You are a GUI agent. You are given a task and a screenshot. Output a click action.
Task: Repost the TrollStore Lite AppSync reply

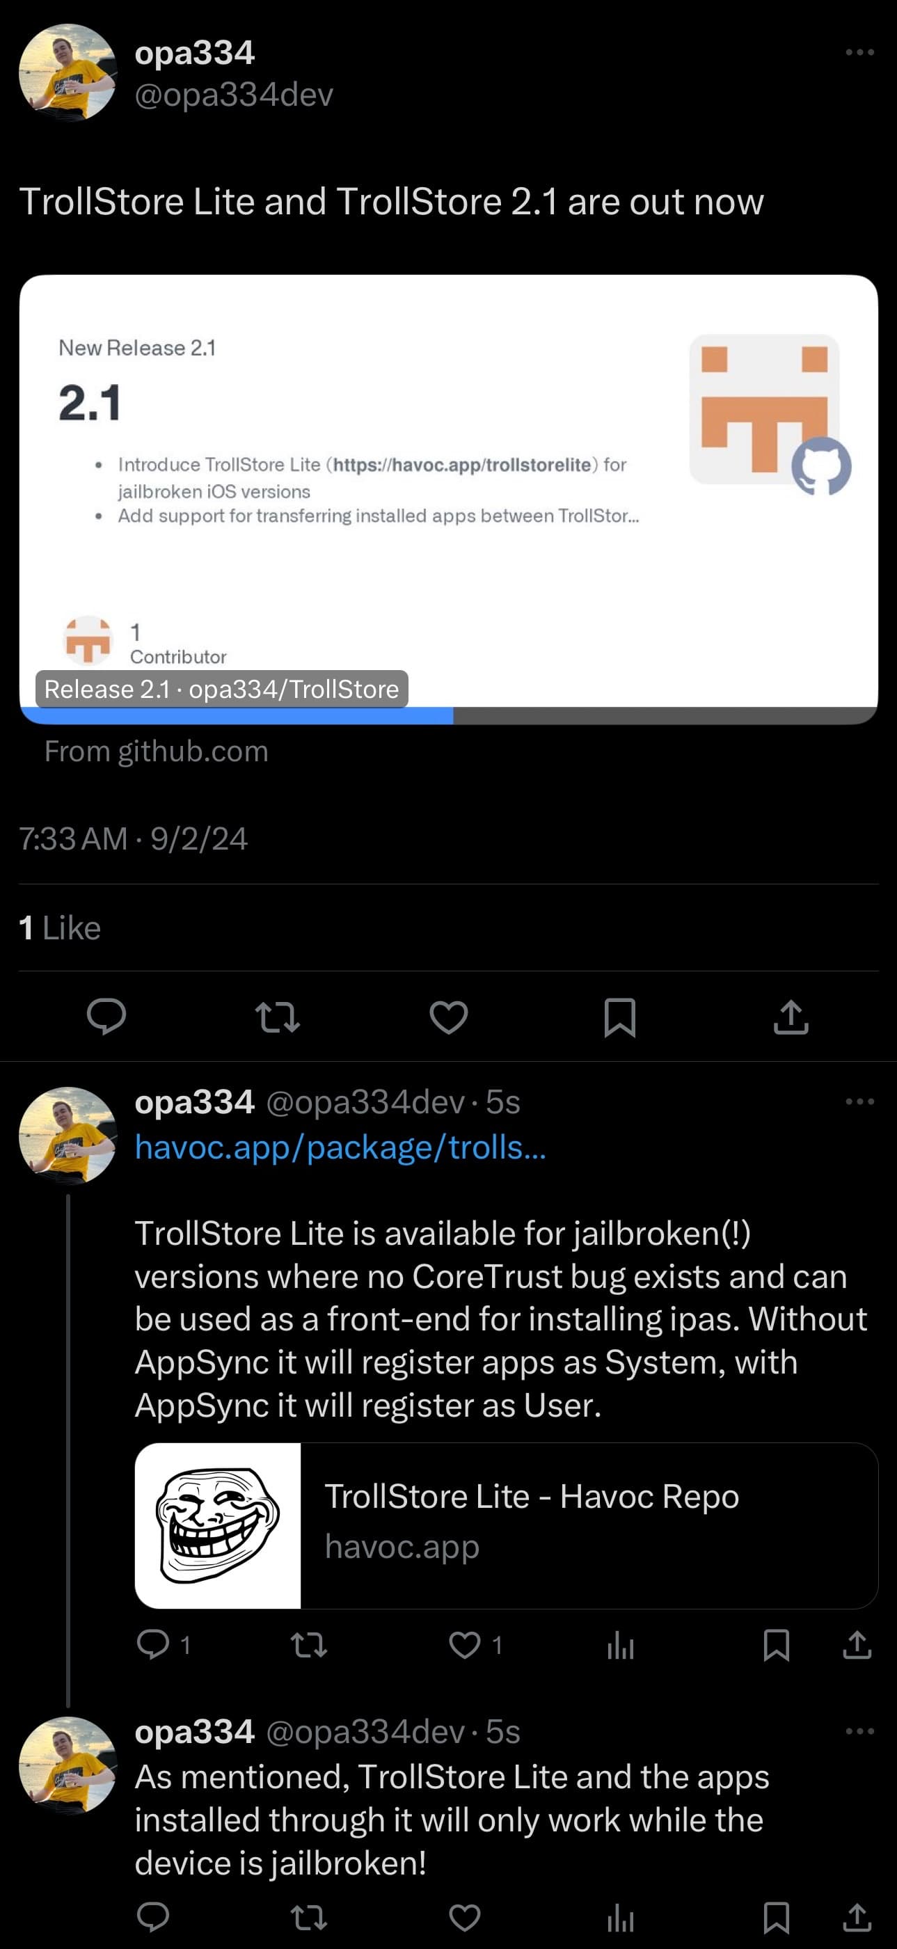pos(309,1645)
